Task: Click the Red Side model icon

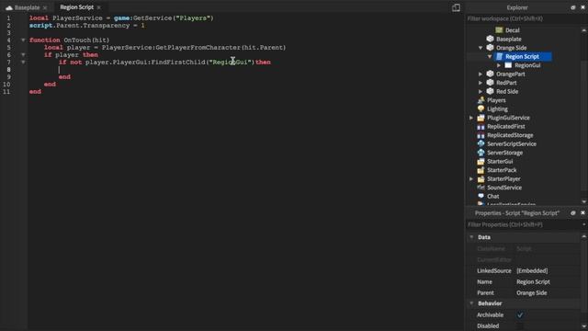Action: click(x=490, y=91)
